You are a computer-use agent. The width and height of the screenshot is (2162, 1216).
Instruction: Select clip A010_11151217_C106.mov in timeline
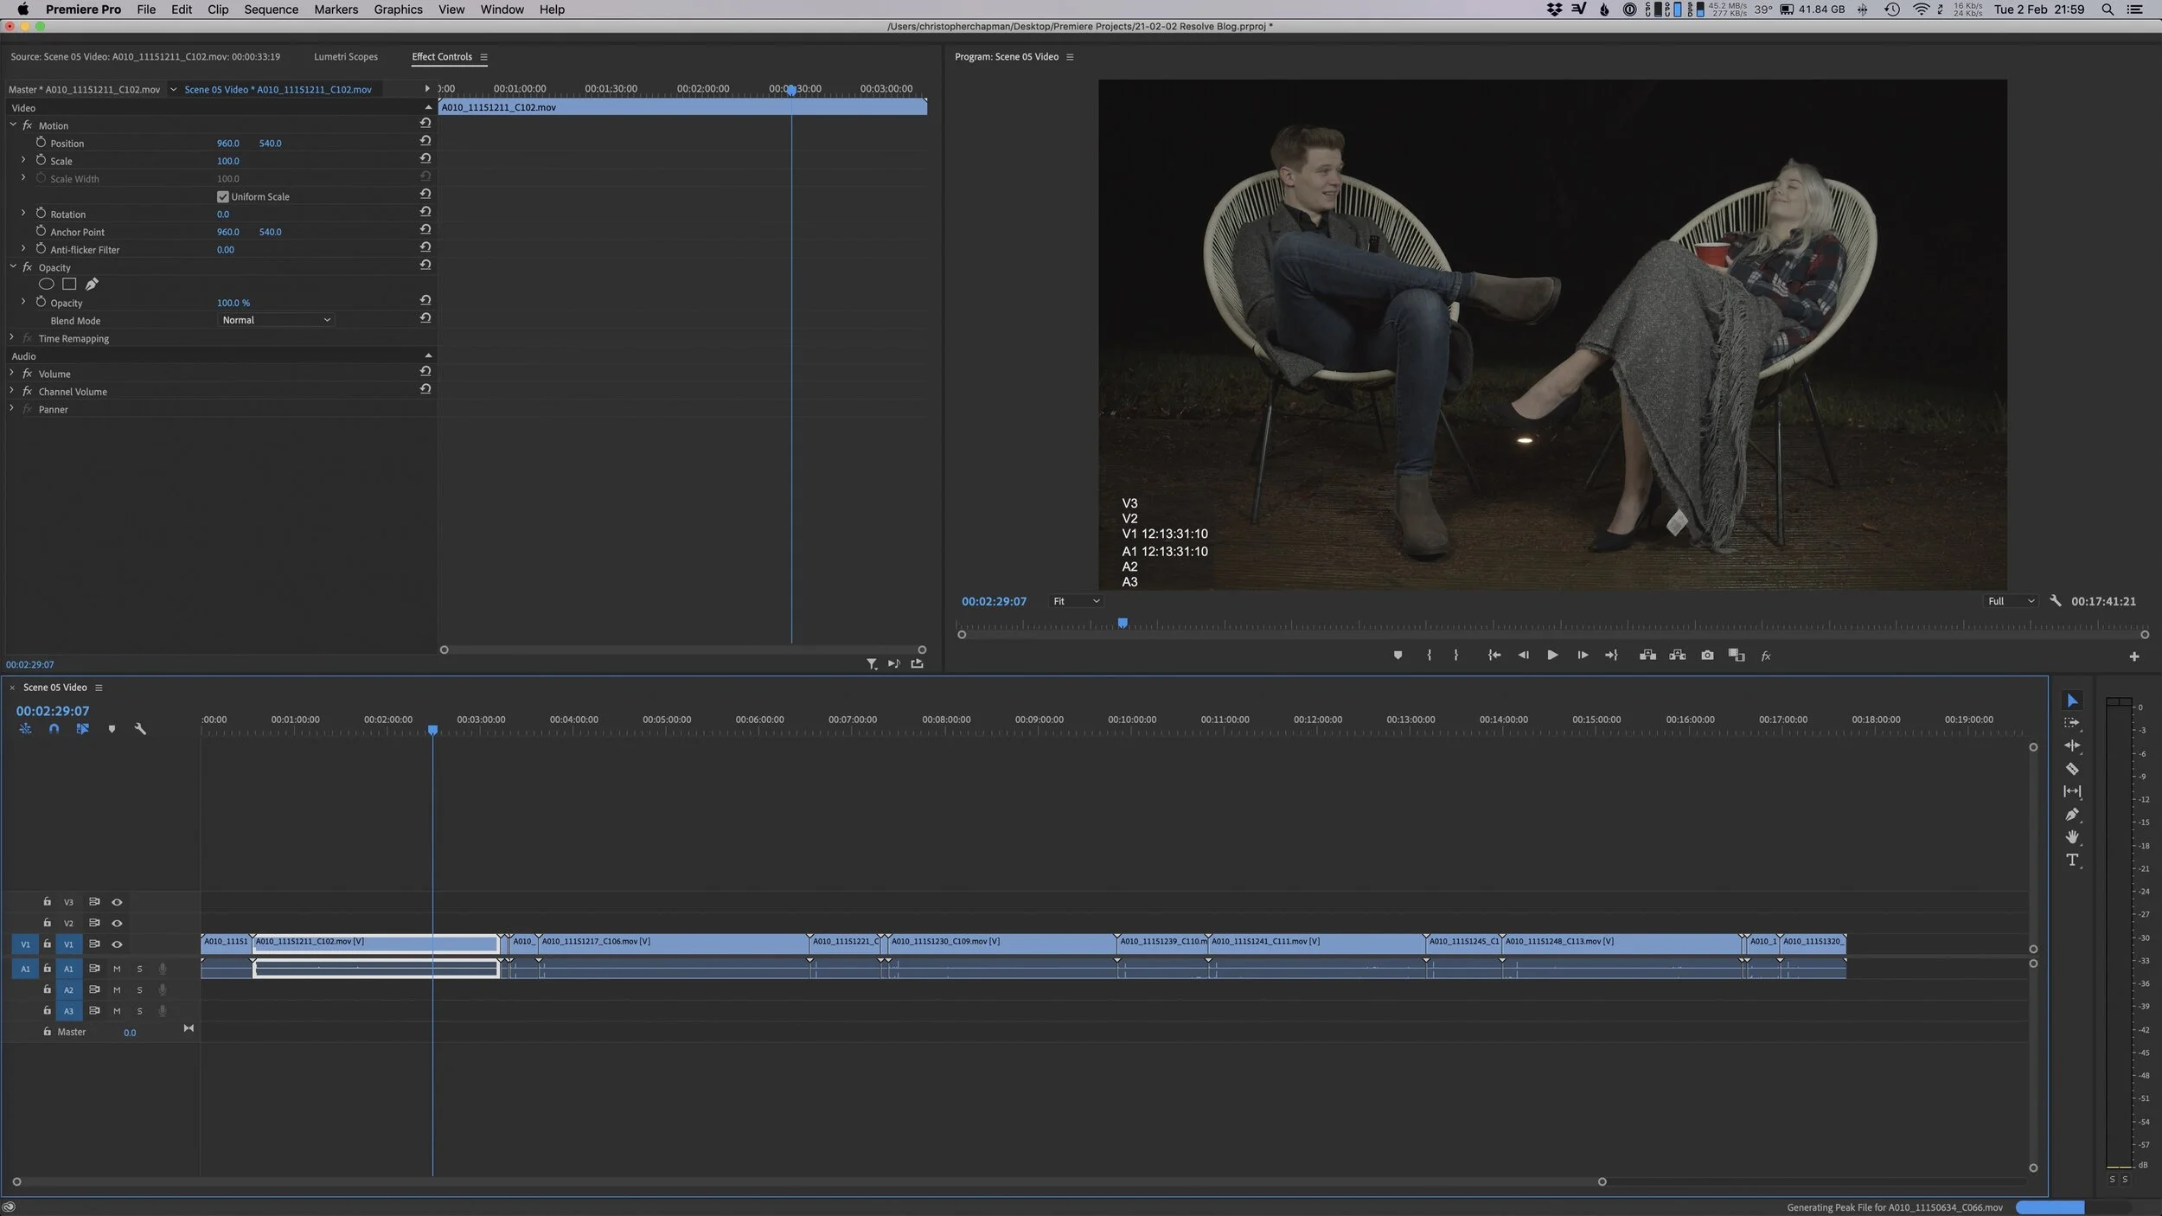pos(674,943)
